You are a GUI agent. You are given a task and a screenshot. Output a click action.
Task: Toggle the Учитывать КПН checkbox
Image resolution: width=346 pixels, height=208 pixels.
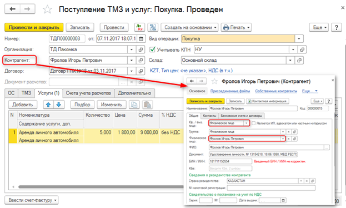pos(153,49)
